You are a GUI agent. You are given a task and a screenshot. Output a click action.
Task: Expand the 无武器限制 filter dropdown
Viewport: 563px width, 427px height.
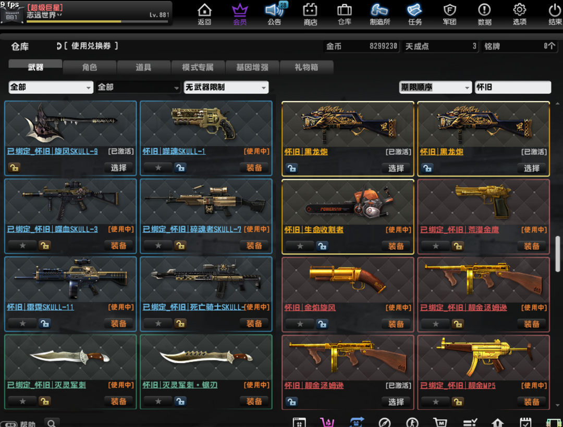pyautogui.click(x=226, y=87)
